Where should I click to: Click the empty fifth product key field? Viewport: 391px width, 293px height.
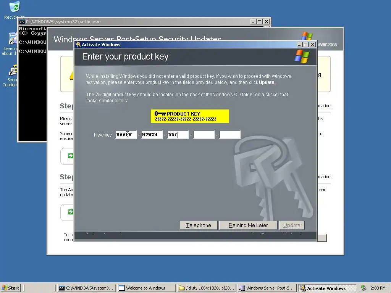[229, 135]
